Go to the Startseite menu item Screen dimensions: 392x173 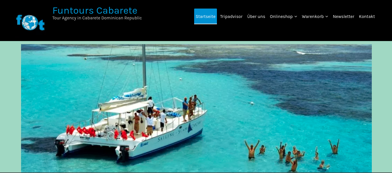click(x=206, y=17)
